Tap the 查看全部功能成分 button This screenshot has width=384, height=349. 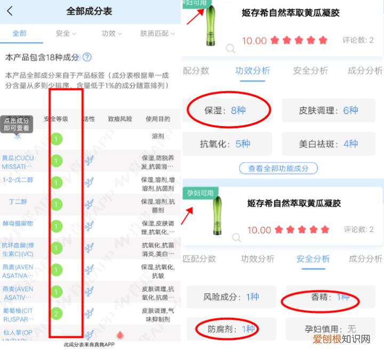pos(278,168)
